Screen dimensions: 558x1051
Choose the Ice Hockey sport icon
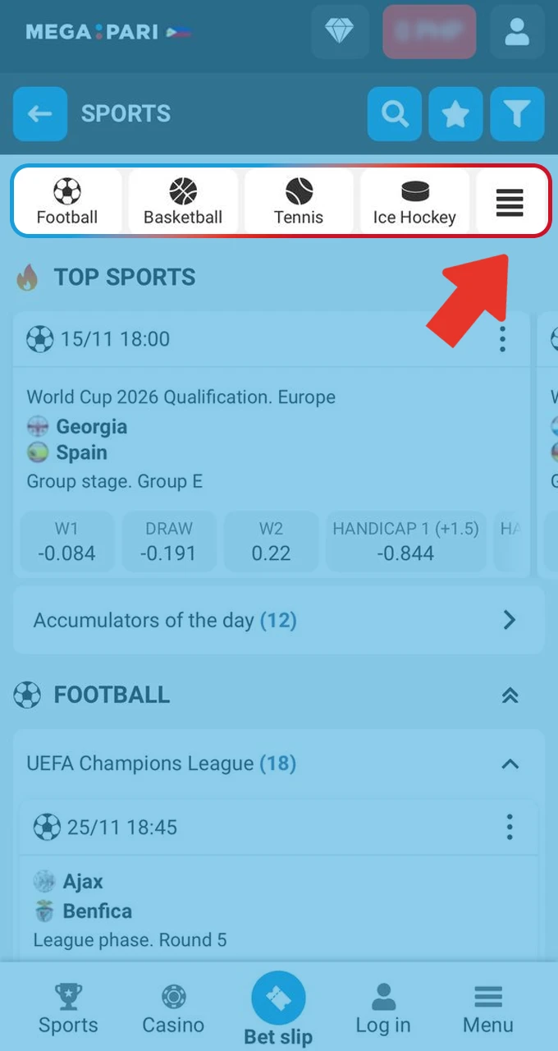pos(414,202)
